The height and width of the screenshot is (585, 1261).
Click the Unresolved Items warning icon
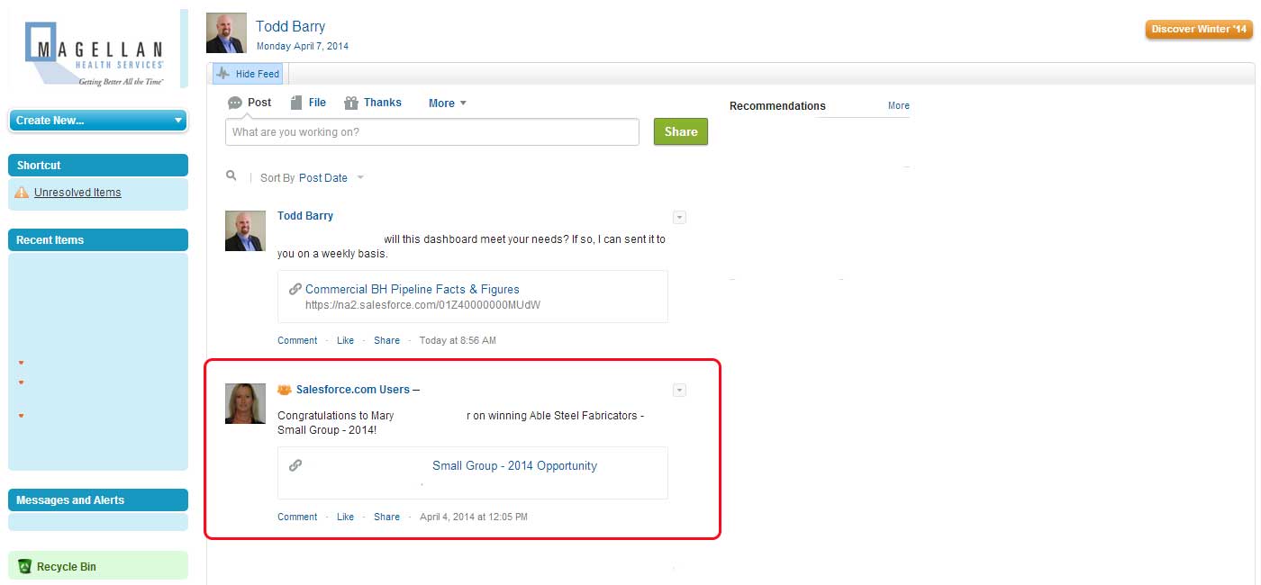[x=23, y=193]
